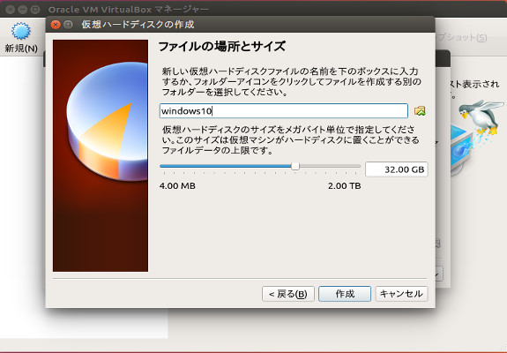Click the disk size slider handle
The width and height of the screenshot is (507, 353).
tap(295, 166)
